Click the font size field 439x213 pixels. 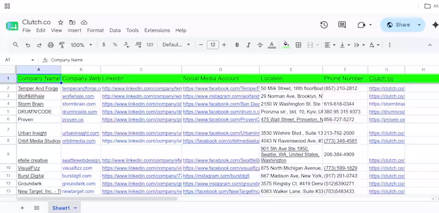point(213,45)
